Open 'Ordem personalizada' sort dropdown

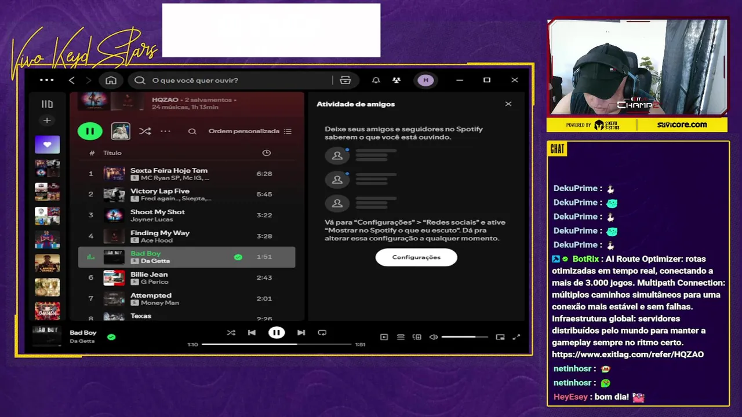(x=250, y=131)
